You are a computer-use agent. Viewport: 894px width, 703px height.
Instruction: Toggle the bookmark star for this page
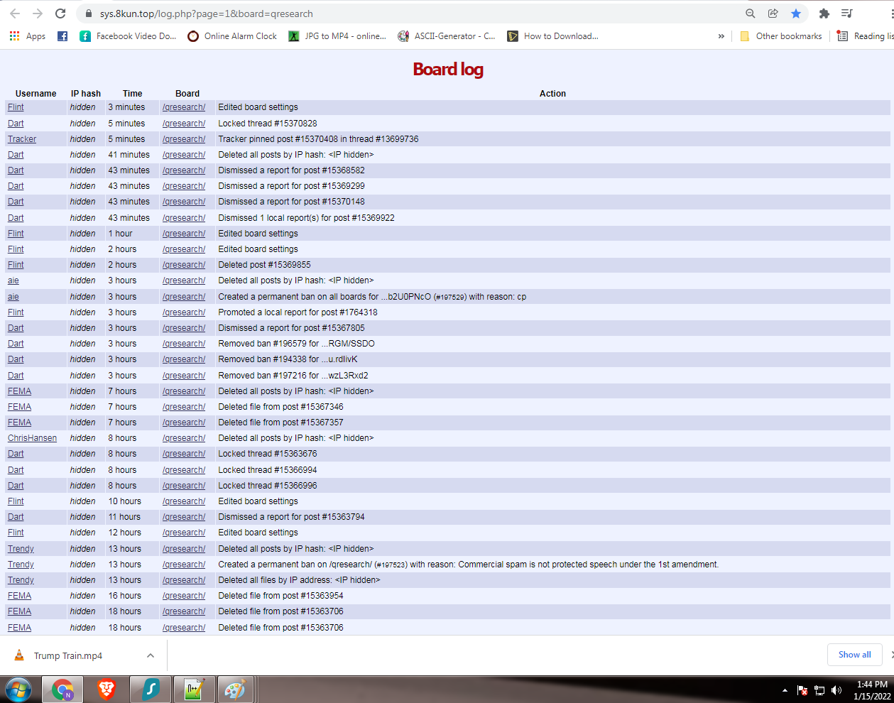[x=796, y=13]
